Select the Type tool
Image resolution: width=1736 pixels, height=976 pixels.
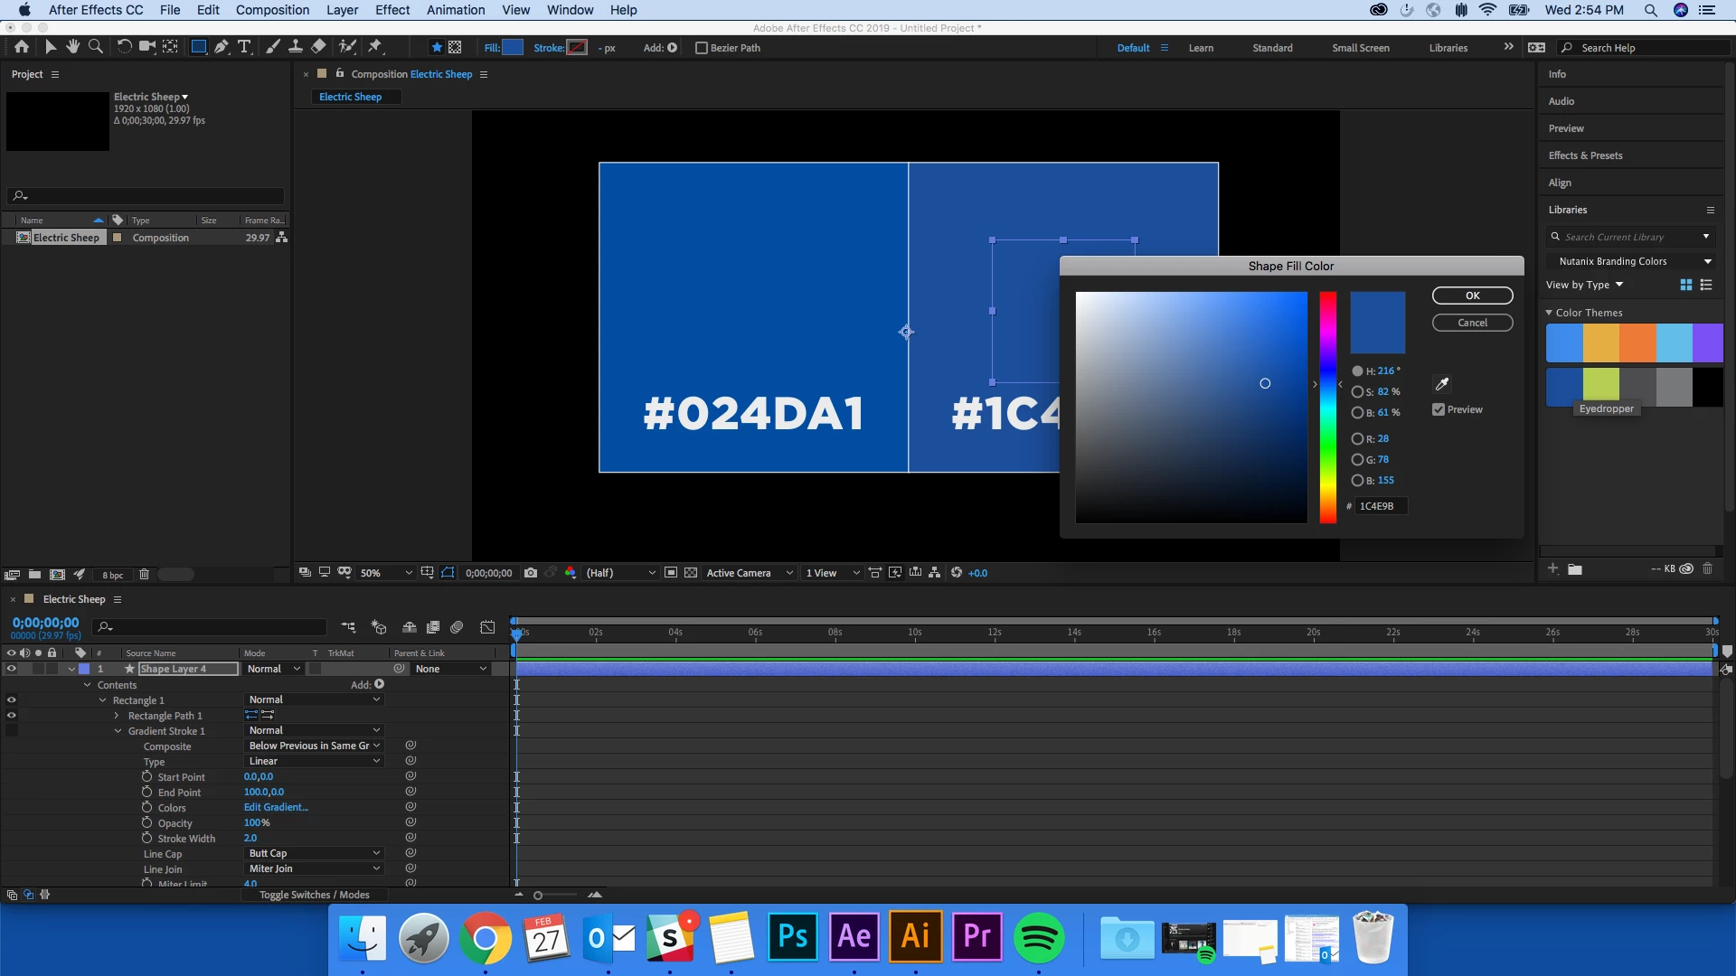pos(244,47)
